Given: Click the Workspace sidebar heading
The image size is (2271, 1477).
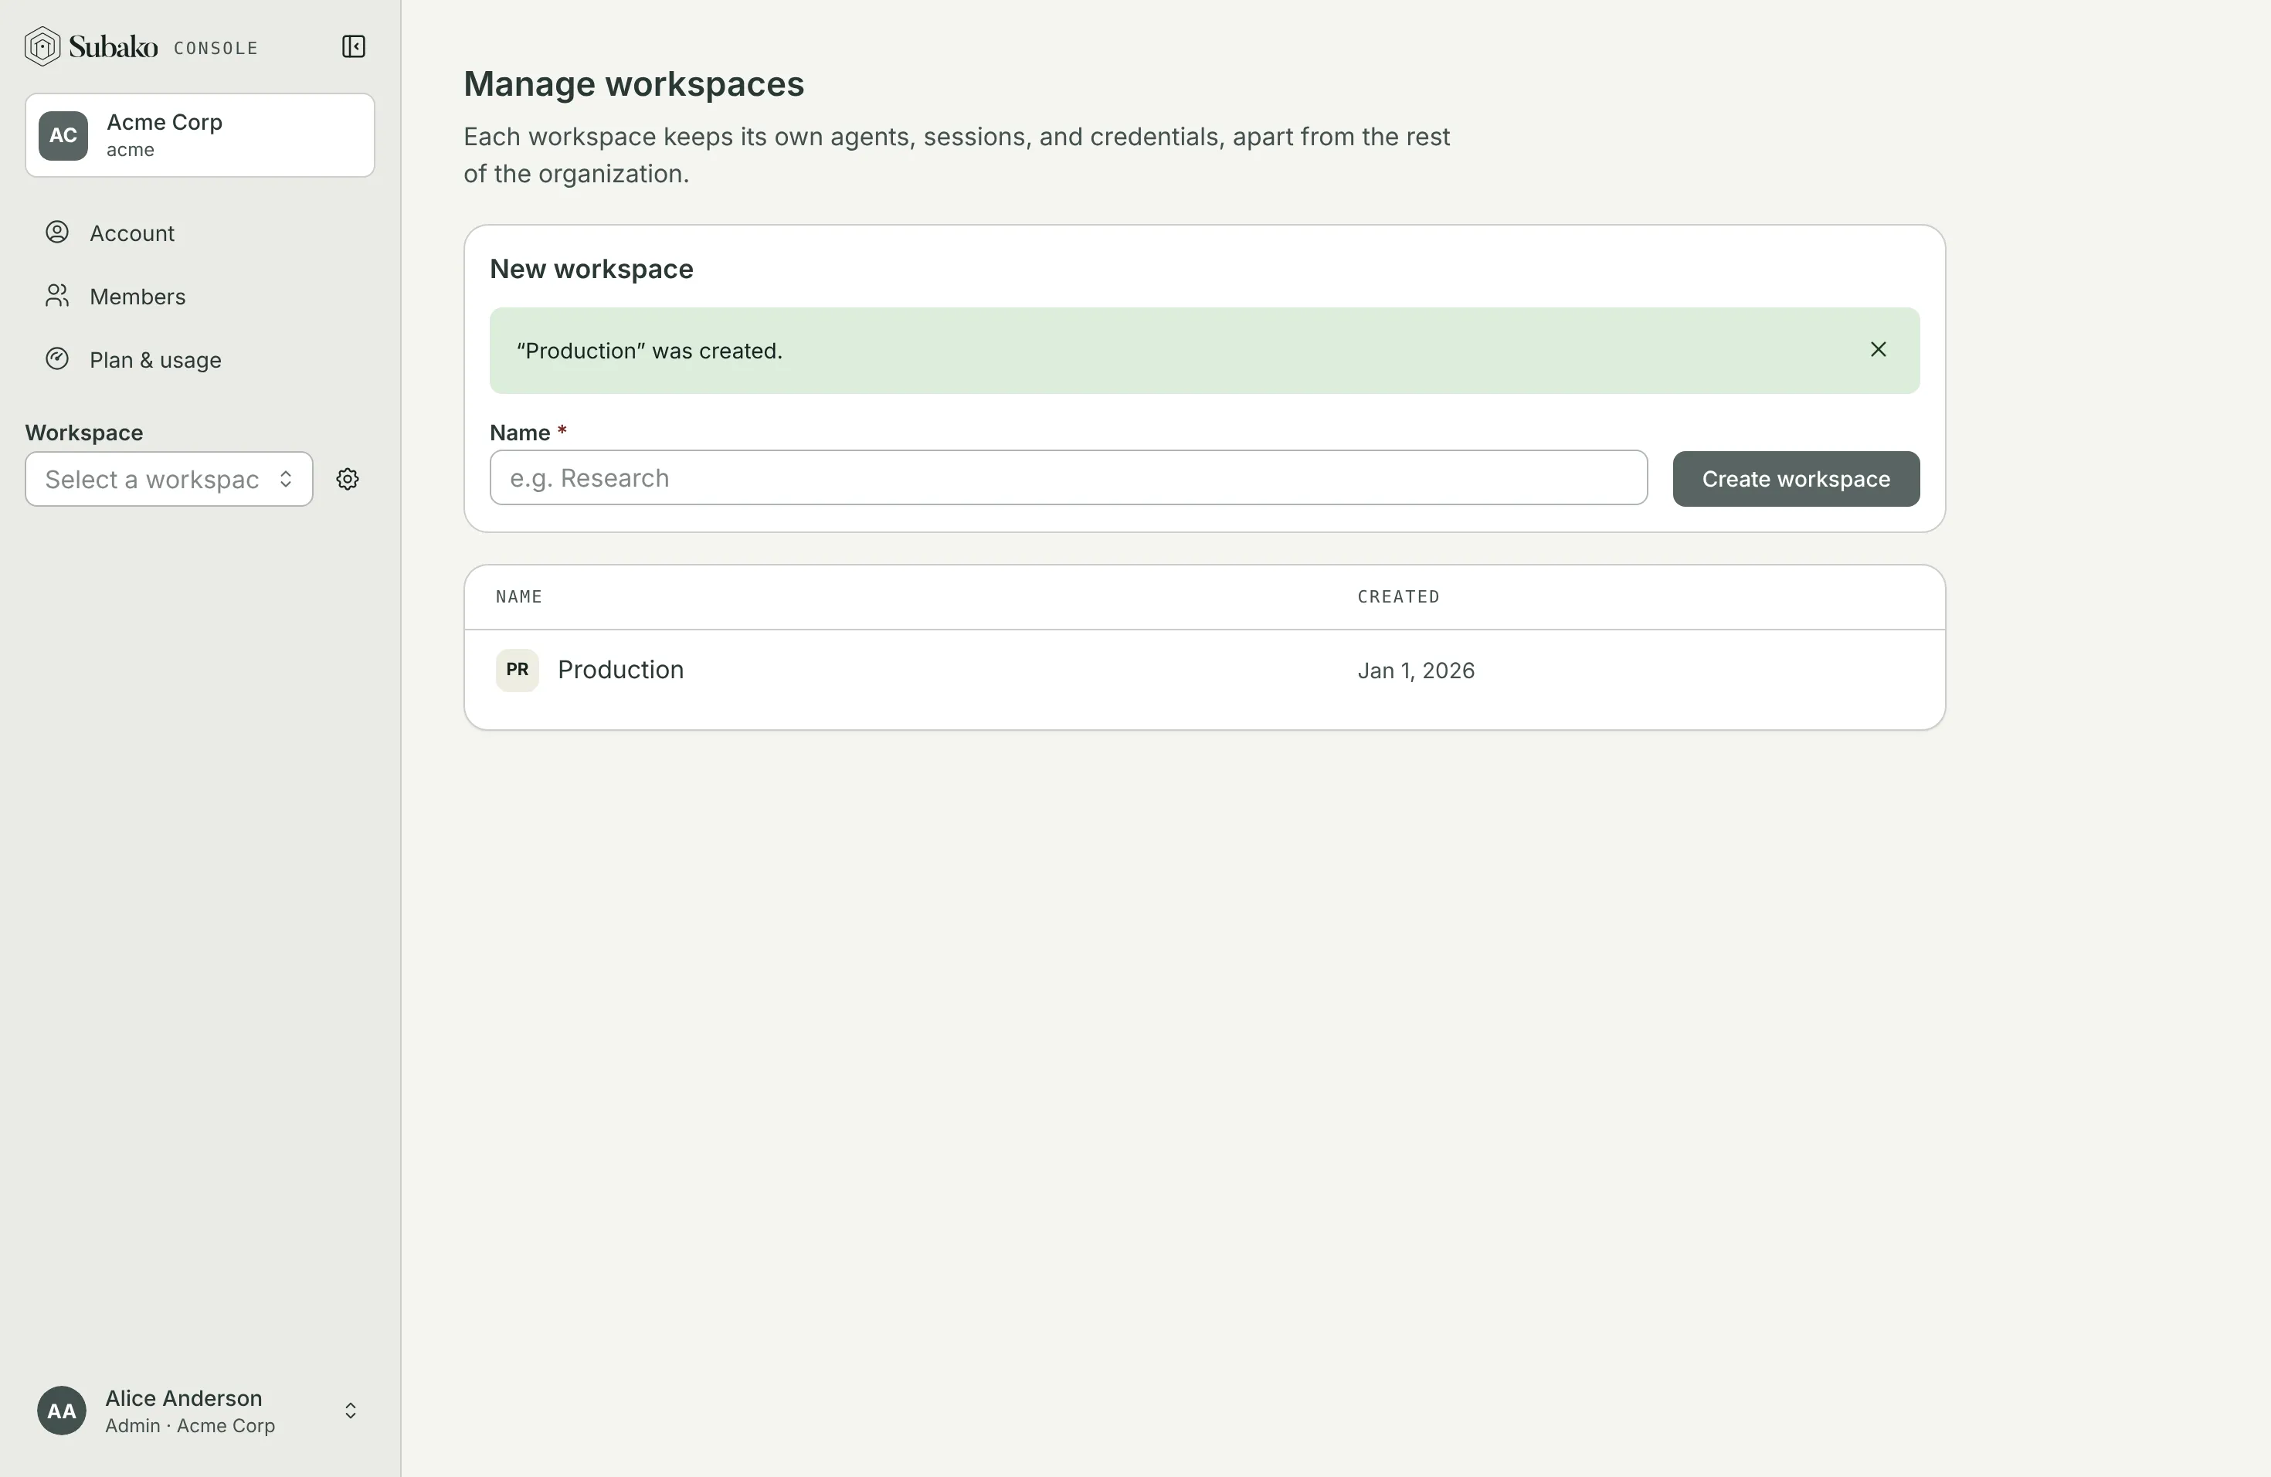Looking at the screenshot, I should (x=84, y=433).
